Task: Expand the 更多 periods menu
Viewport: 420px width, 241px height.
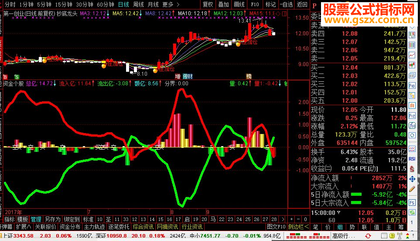Action: point(171,4)
